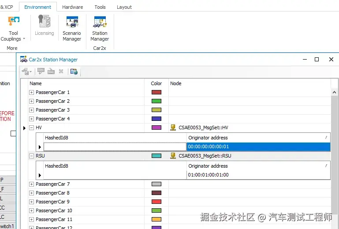Click the empty HashedId8 cell under HV
Viewport: 339px width, 229px height.
[115, 146]
